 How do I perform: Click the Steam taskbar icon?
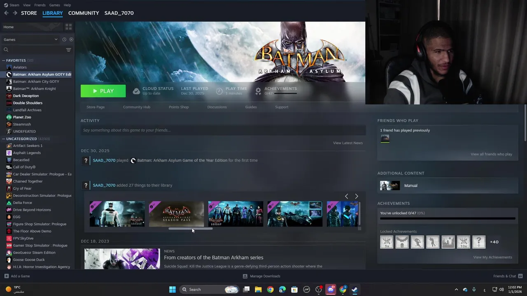354,289
